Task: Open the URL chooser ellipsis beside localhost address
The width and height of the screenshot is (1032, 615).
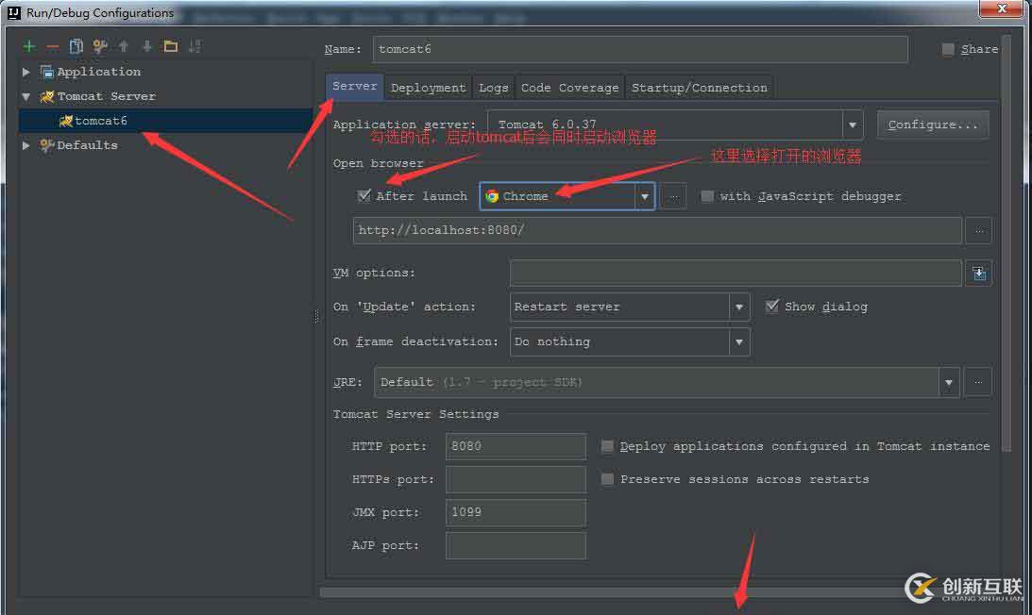Action: click(979, 230)
